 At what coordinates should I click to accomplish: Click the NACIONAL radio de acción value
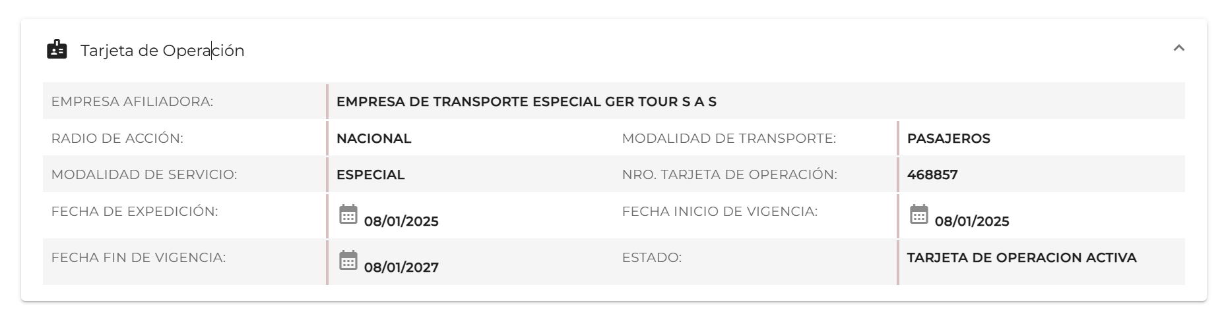click(x=373, y=138)
